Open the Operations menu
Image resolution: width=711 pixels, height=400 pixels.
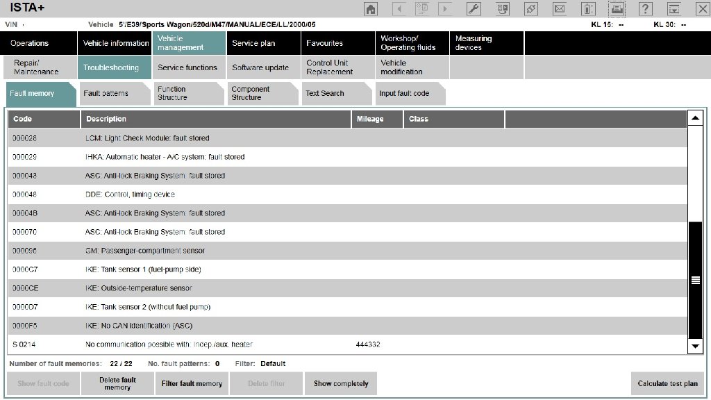pos(39,43)
